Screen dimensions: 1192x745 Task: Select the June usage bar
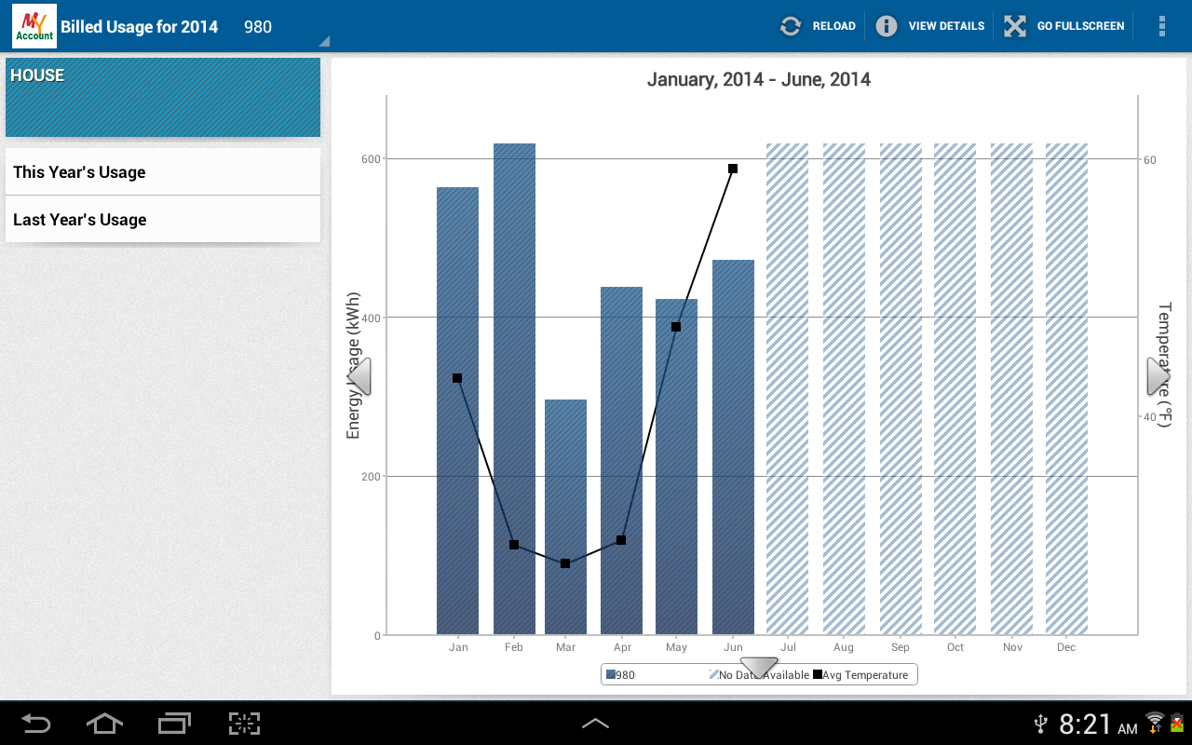(x=733, y=448)
